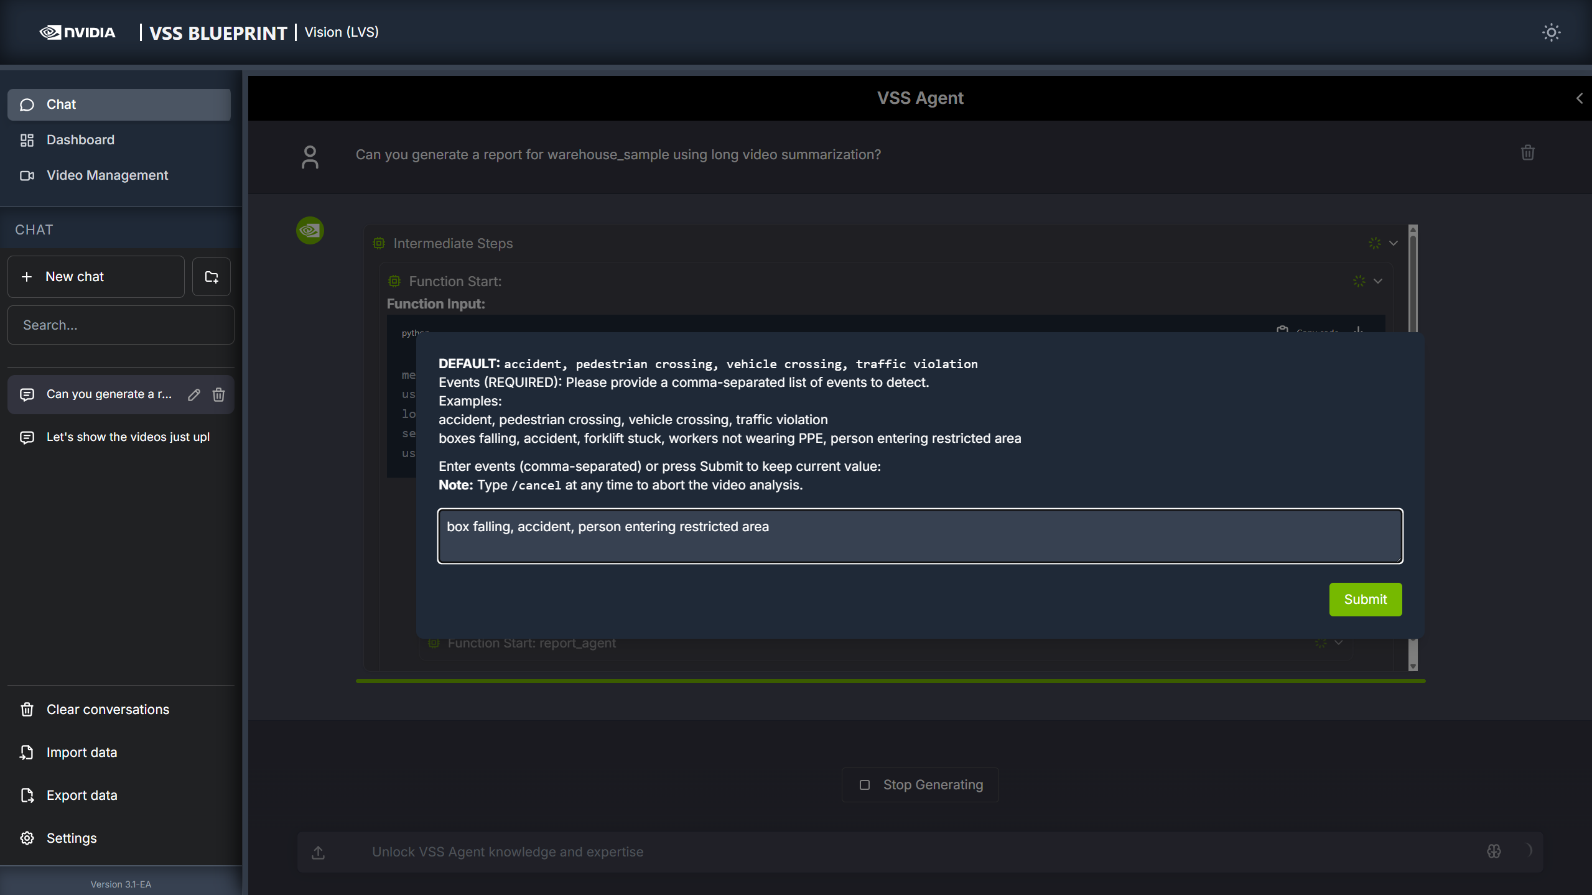Image resolution: width=1592 pixels, height=895 pixels.
Task: Switch to the Chat section
Action: point(61,104)
